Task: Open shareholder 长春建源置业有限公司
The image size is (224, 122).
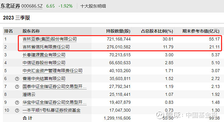Action: (44, 55)
